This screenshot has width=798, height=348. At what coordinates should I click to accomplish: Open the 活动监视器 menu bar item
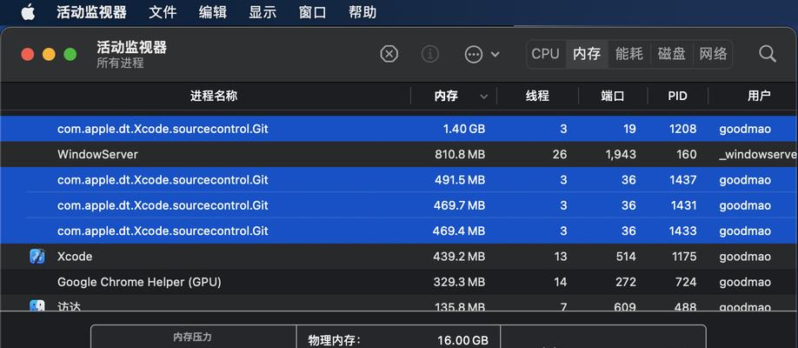91,12
